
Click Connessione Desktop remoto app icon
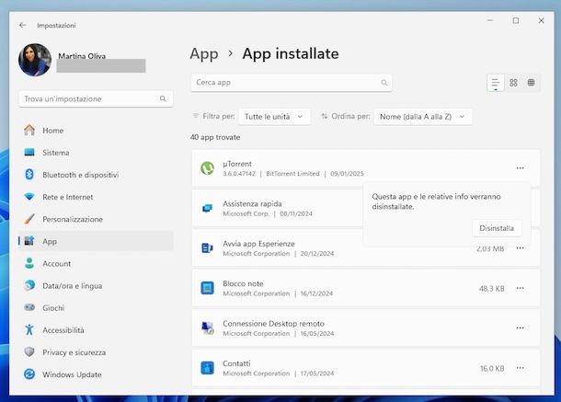[207, 327]
